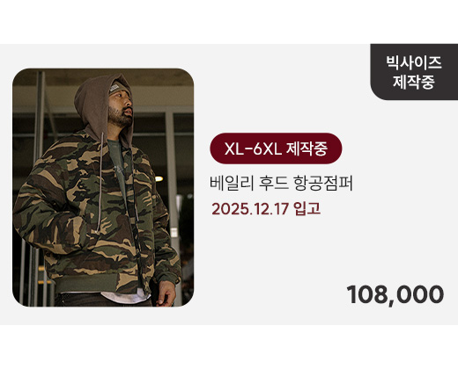Select the XL-6XL 제작중 pill label
458x369 pixels.
[x=276, y=148]
